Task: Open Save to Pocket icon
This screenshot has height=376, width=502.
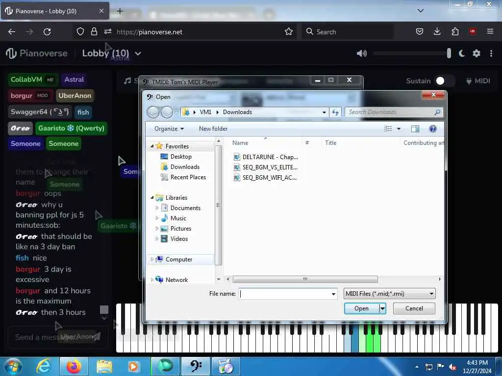Action: [x=420, y=31]
